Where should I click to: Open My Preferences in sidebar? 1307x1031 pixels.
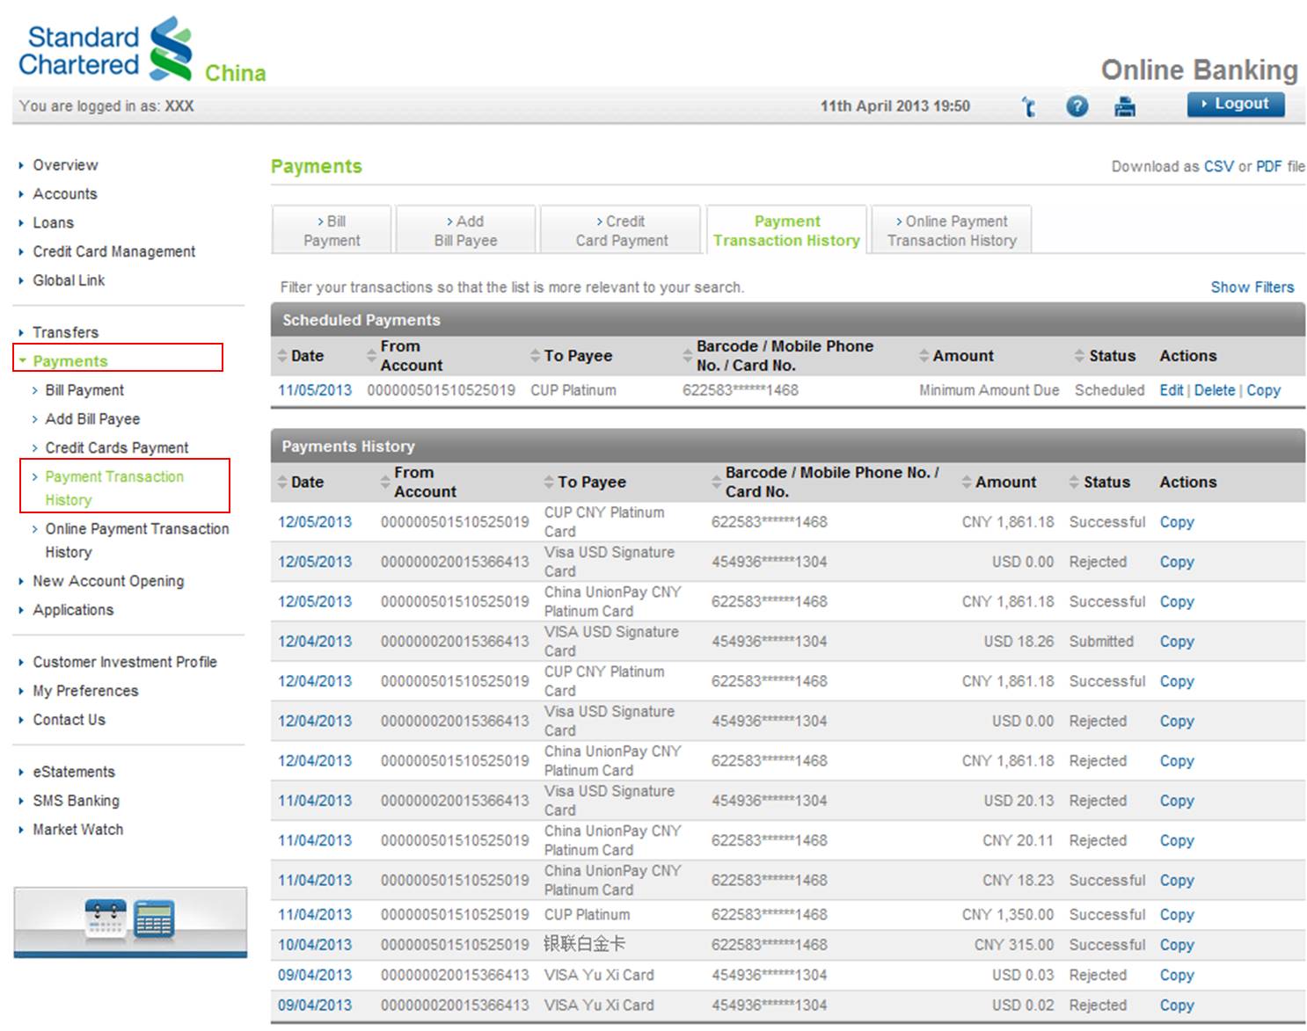coord(85,691)
